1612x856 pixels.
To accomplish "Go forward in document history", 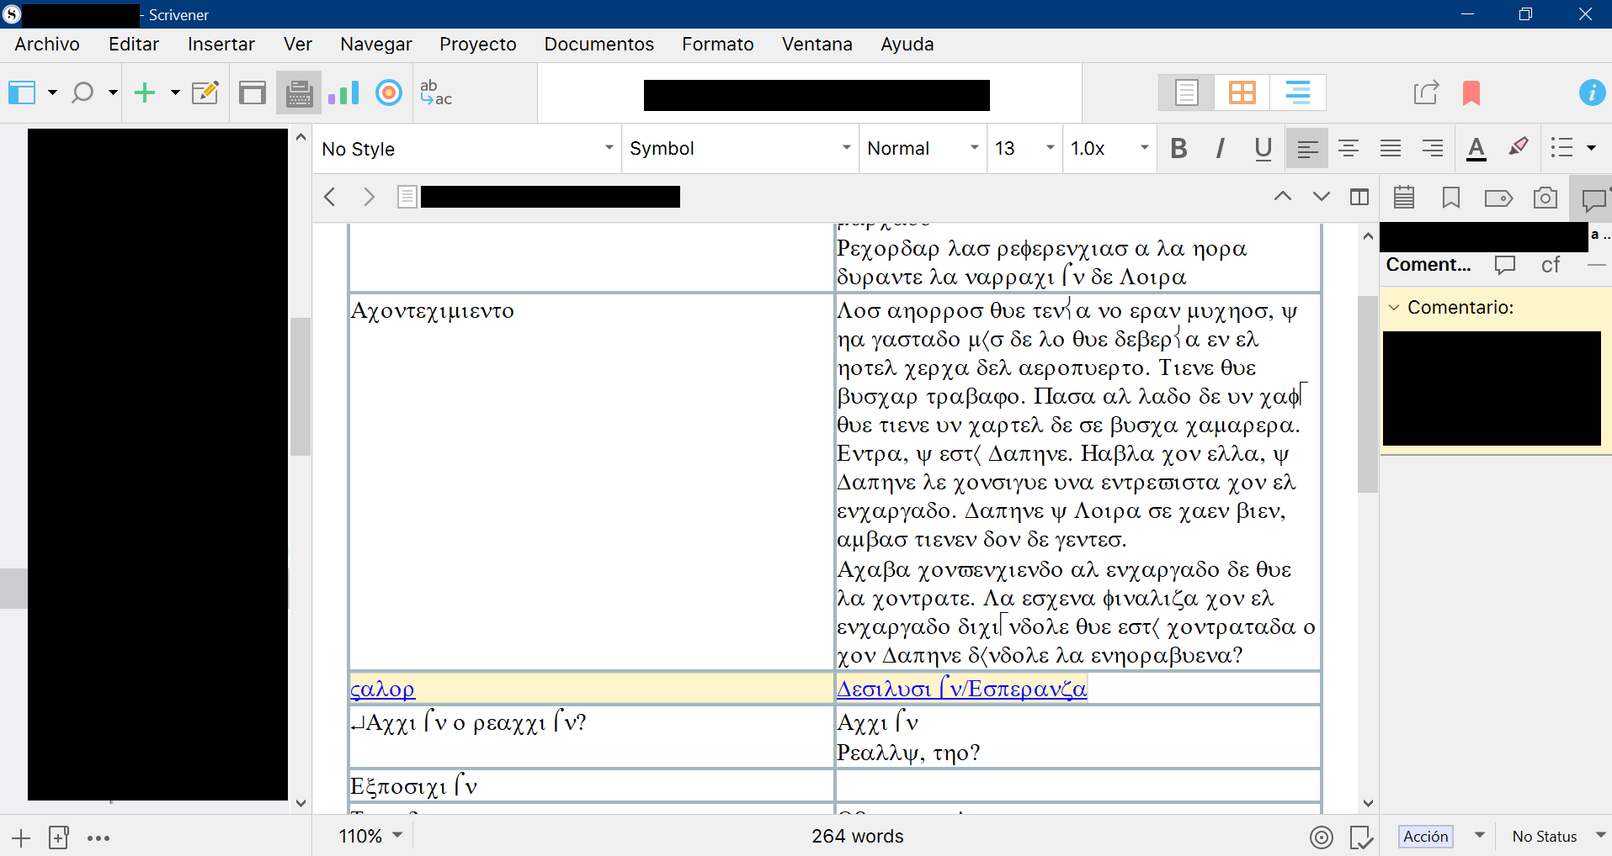I will pyautogui.click(x=368, y=198).
